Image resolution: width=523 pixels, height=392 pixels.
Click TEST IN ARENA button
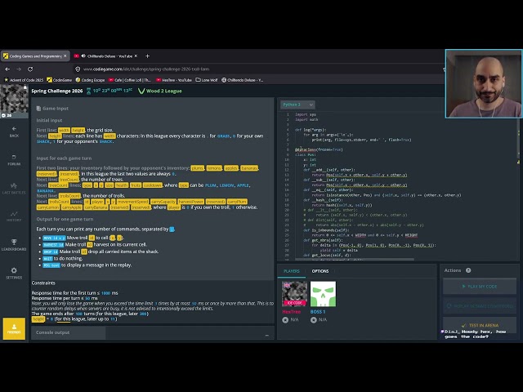coord(480,325)
